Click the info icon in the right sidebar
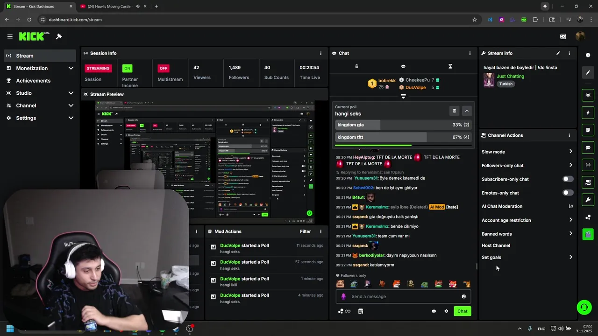Image resolution: width=598 pixels, height=336 pixels. [588, 55]
